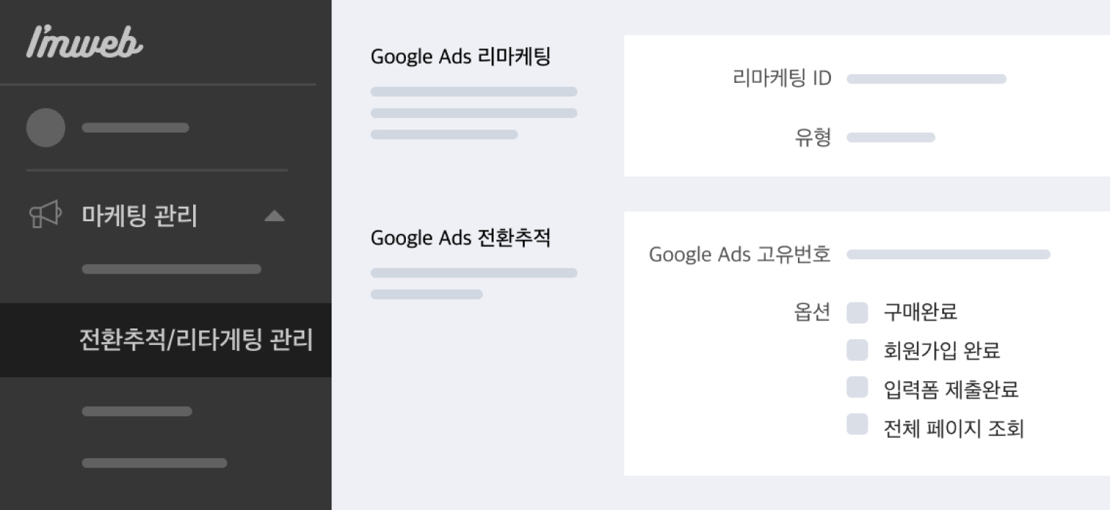Click the 리마케팅 ID input field

[926, 79]
